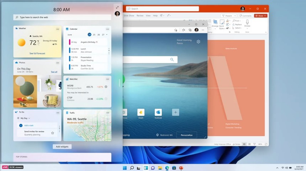Open the Calendar widget options menu
Viewport: 306px width, 171px height.
[x=107, y=29]
